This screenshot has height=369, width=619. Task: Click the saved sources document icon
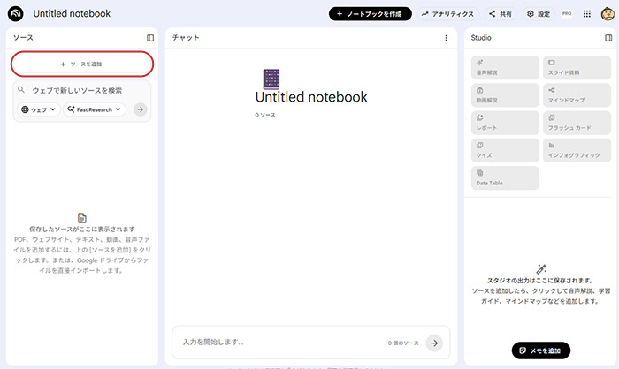coord(82,218)
